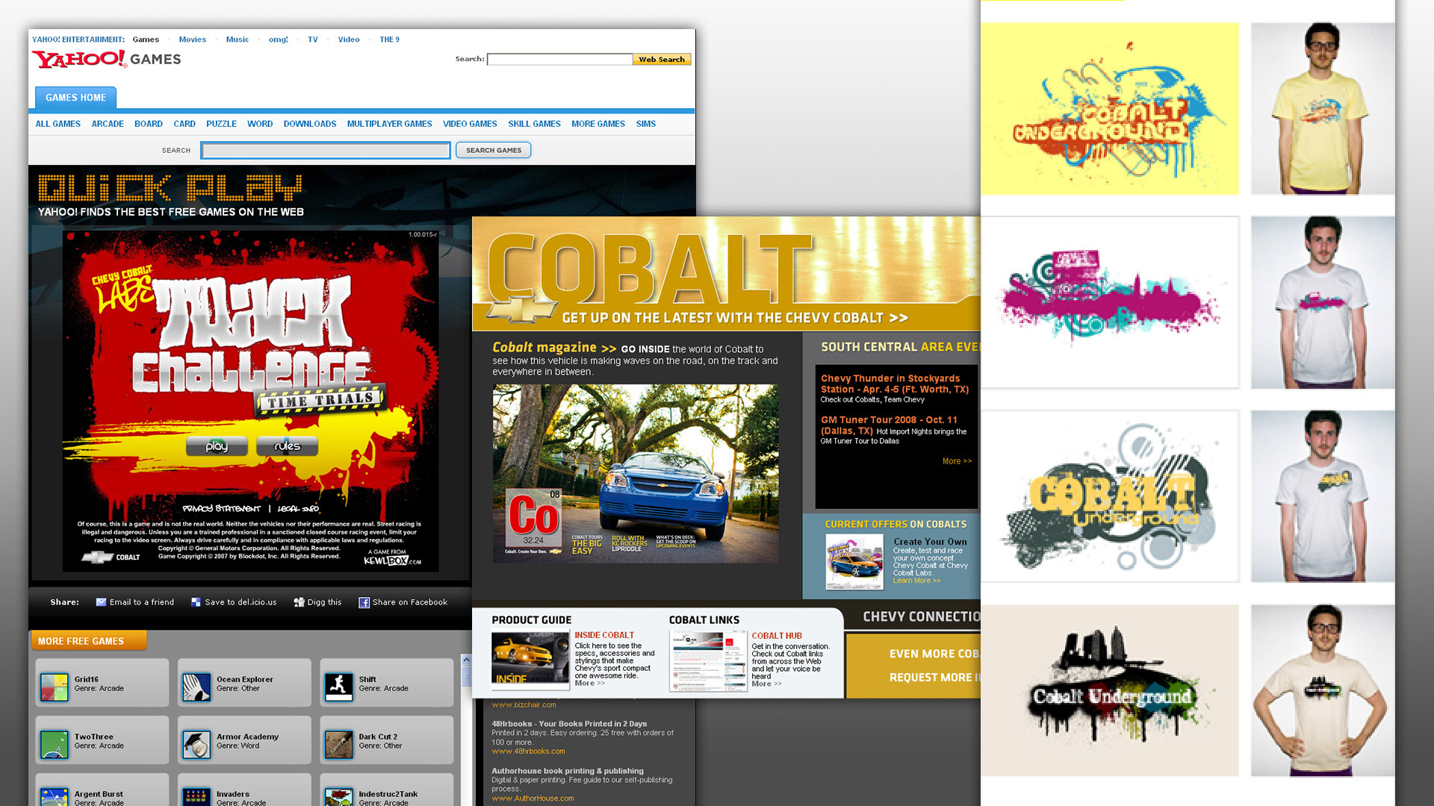Image resolution: width=1434 pixels, height=806 pixels.
Task: Click the black dripping skyline Cobalt Underground design
Action: click(1110, 690)
